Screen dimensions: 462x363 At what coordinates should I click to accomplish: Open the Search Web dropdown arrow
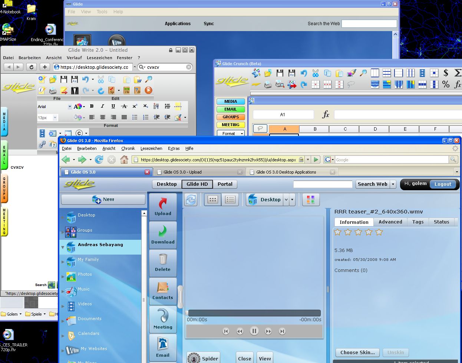[x=393, y=184]
